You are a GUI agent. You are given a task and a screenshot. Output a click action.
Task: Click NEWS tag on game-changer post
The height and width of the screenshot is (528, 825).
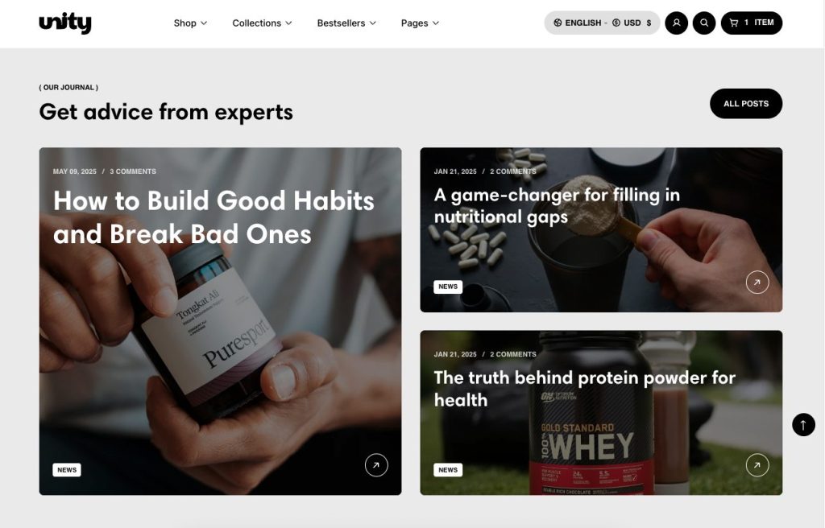(x=448, y=287)
